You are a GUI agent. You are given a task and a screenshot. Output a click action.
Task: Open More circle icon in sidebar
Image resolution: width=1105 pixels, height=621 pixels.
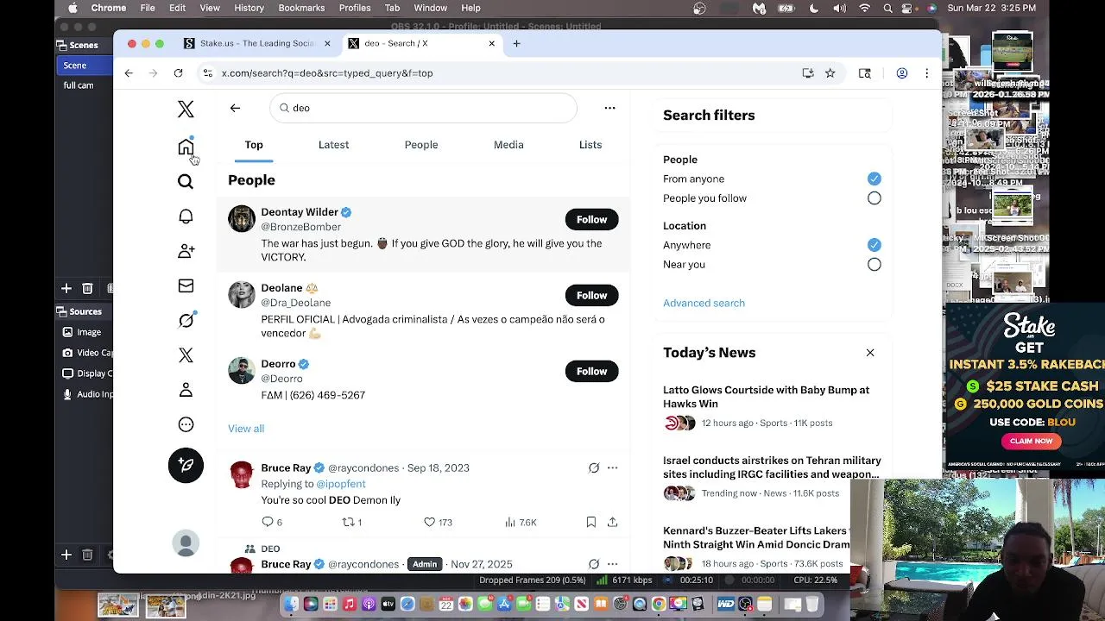tap(186, 424)
